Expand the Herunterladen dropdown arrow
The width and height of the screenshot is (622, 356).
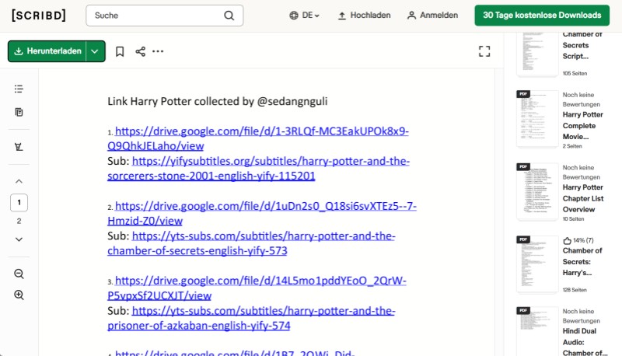pyautogui.click(x=95, y=51)
